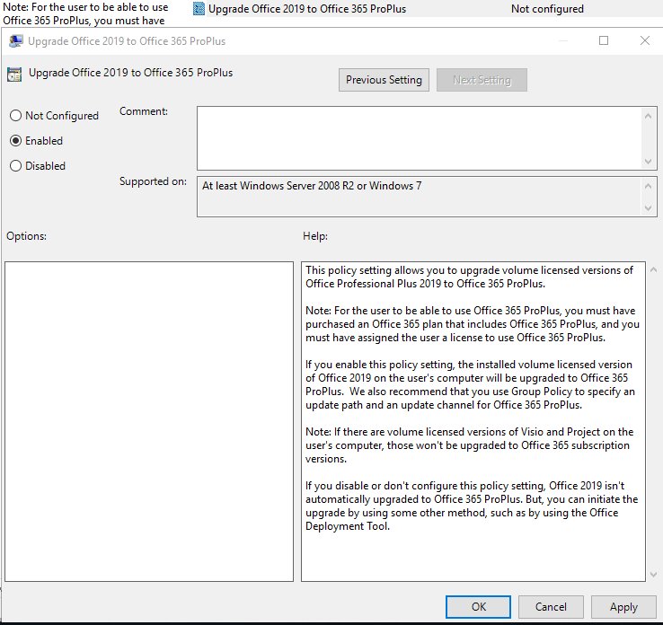Click the empty Options pane
Screen dimensions: 663x625
(149, 421)
